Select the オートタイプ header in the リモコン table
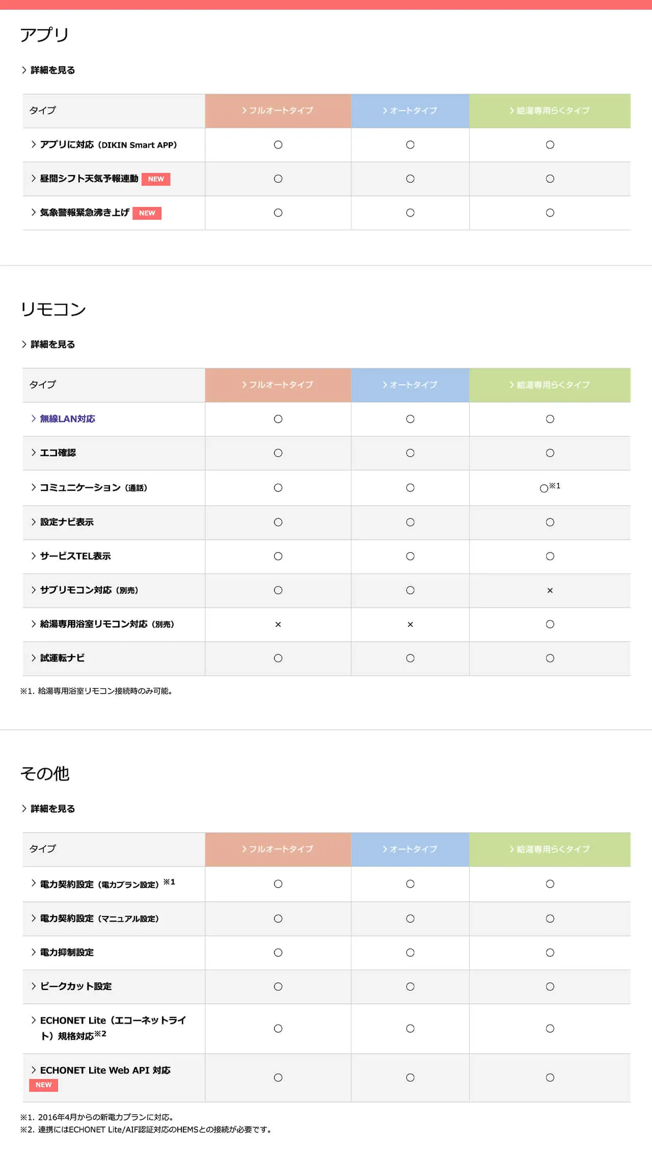 pos(410,385)
